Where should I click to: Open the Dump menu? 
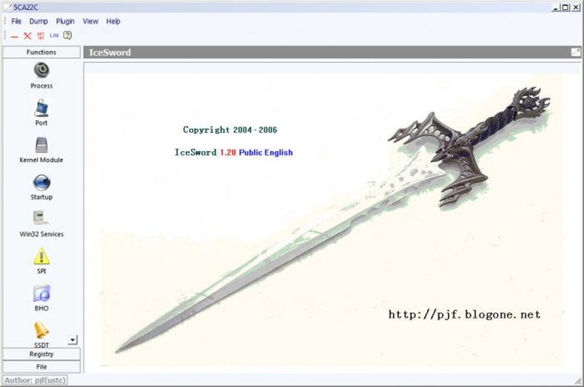[x=39, y=21]
